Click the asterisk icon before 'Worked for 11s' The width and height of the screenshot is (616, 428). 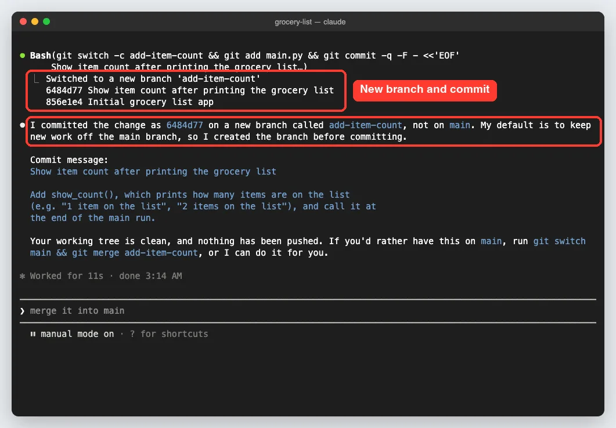click(23, 276)
